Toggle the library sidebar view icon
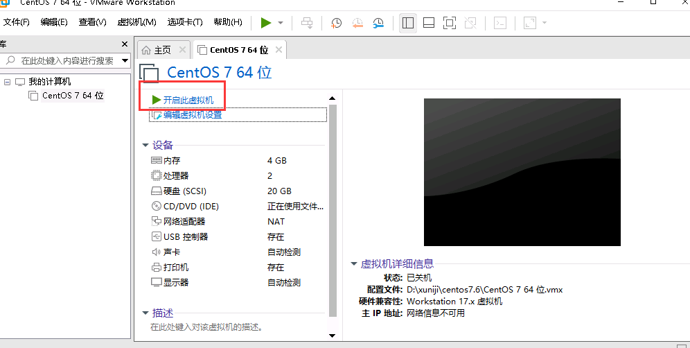 [x=408, y=23]
